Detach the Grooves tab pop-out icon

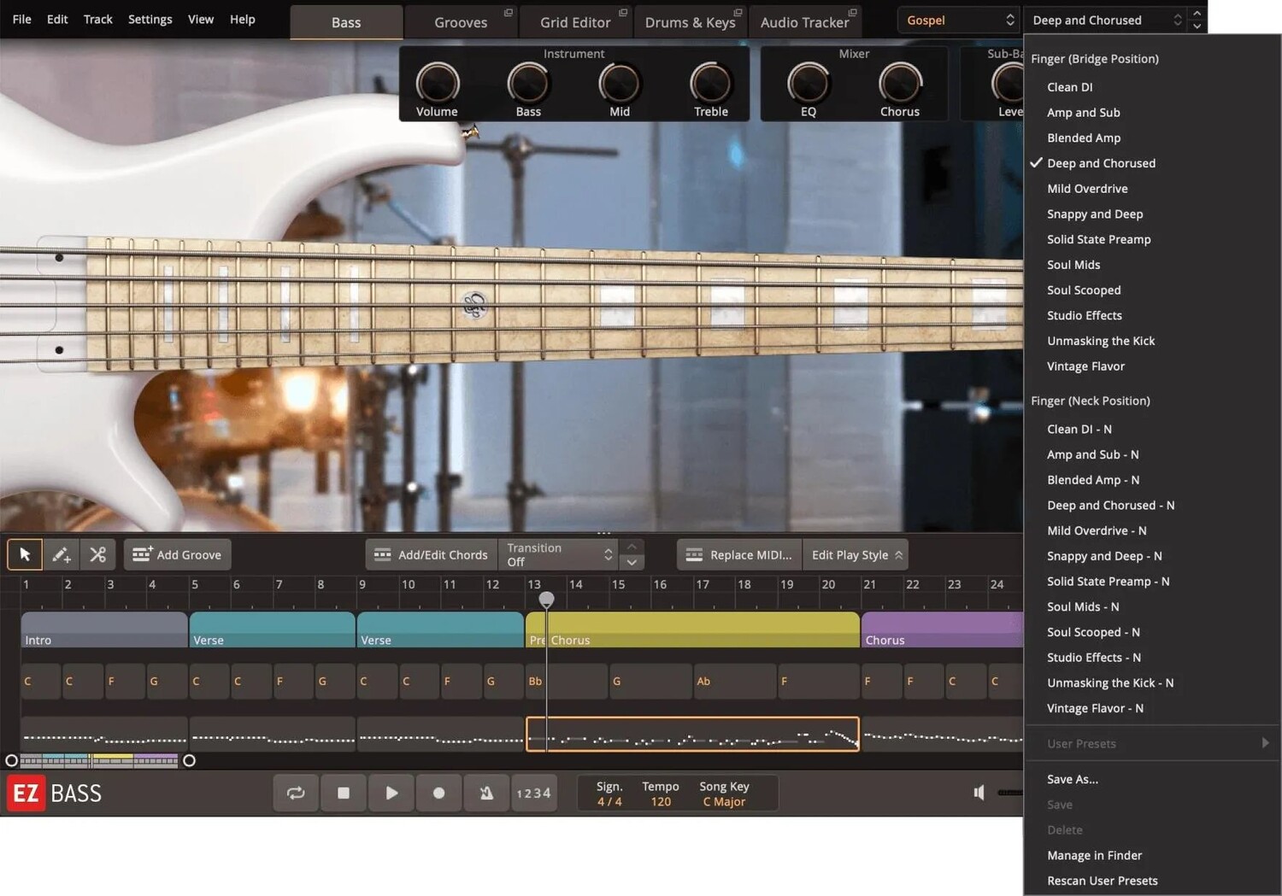click(509, 13)
